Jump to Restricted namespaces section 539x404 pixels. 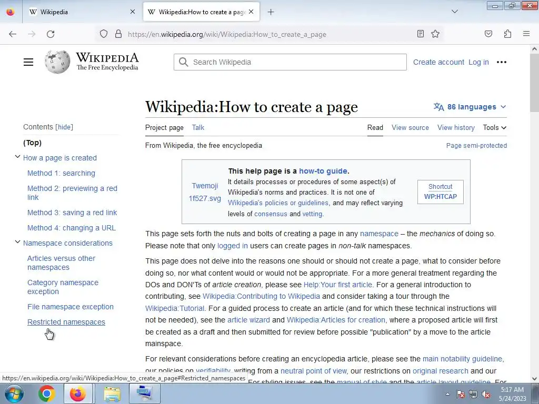[x=66, y=322]
